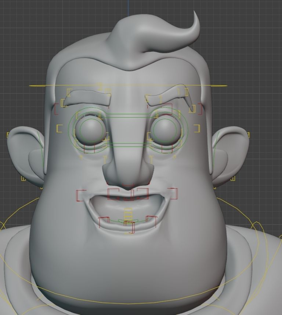Select the center red lower-lip control
The image size is (282, 315).
tap(129, 227)
